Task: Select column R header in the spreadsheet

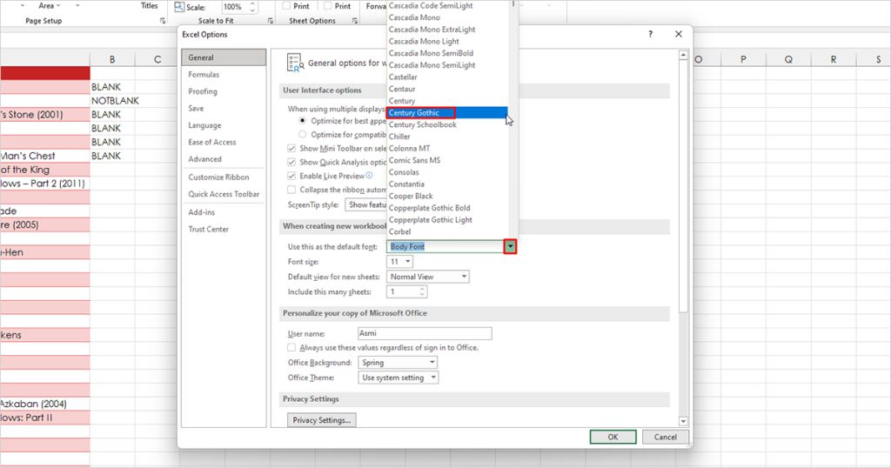Action: coord(833,59)
